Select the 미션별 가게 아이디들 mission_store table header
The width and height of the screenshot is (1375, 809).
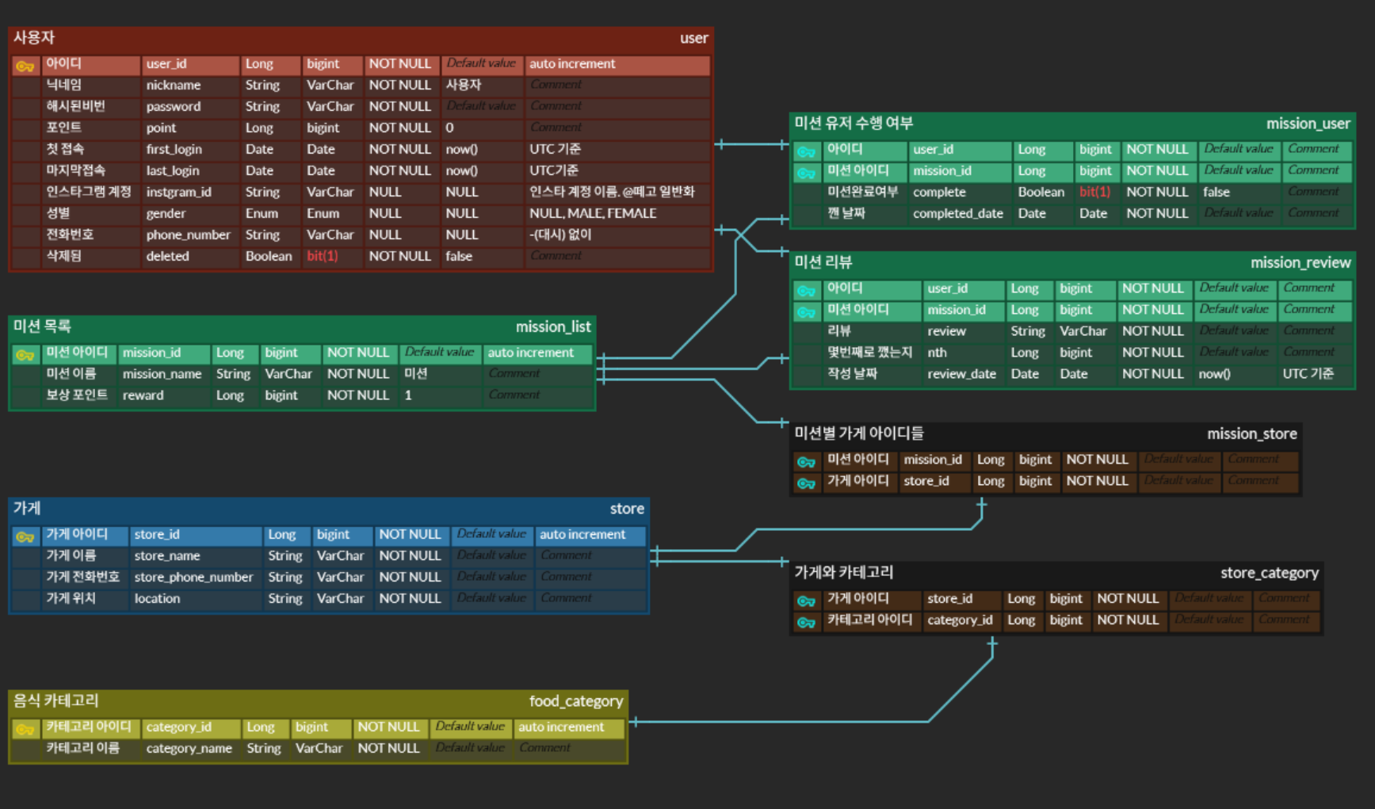pos(1045,434)
